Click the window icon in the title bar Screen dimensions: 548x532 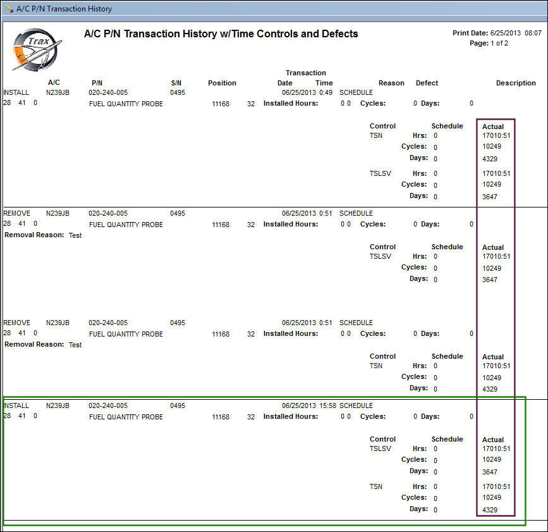pos(9,8)
